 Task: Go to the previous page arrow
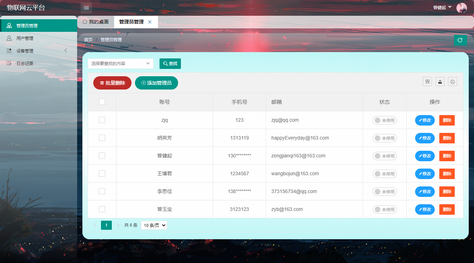click(x=95, y=225)
